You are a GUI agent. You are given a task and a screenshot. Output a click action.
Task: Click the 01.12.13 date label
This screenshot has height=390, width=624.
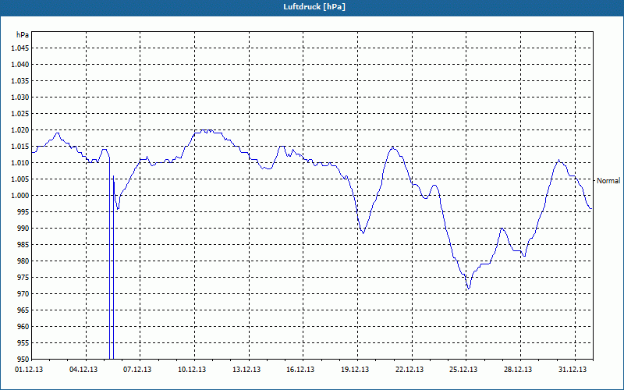pos(29,370)
